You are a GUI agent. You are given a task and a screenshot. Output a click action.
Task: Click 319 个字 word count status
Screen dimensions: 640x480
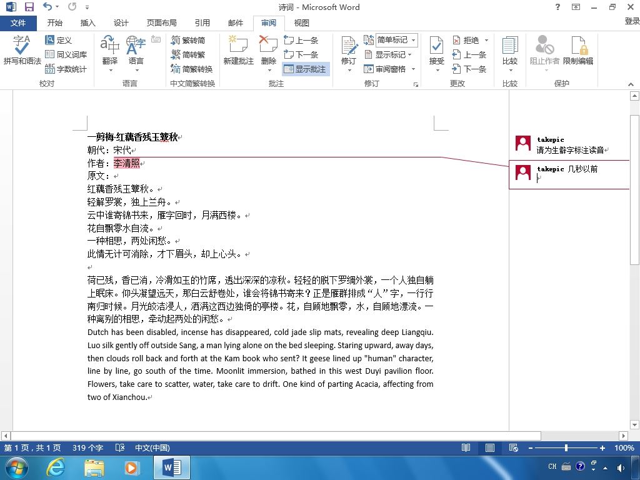(x=87, y=447)
